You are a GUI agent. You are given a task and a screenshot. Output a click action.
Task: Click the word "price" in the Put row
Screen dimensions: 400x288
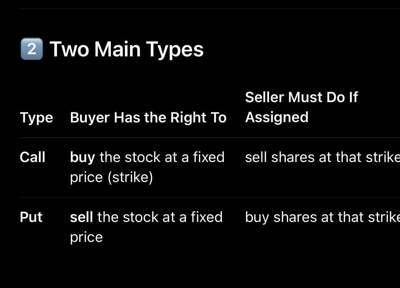coord(86,237)
